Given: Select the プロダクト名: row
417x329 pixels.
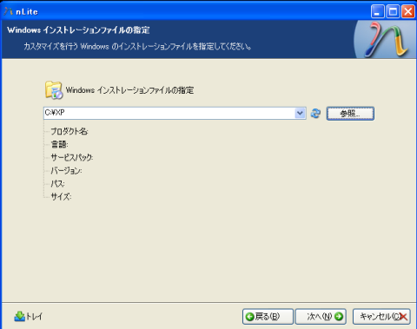Looking at the screenshot, I should pos(69,131).
